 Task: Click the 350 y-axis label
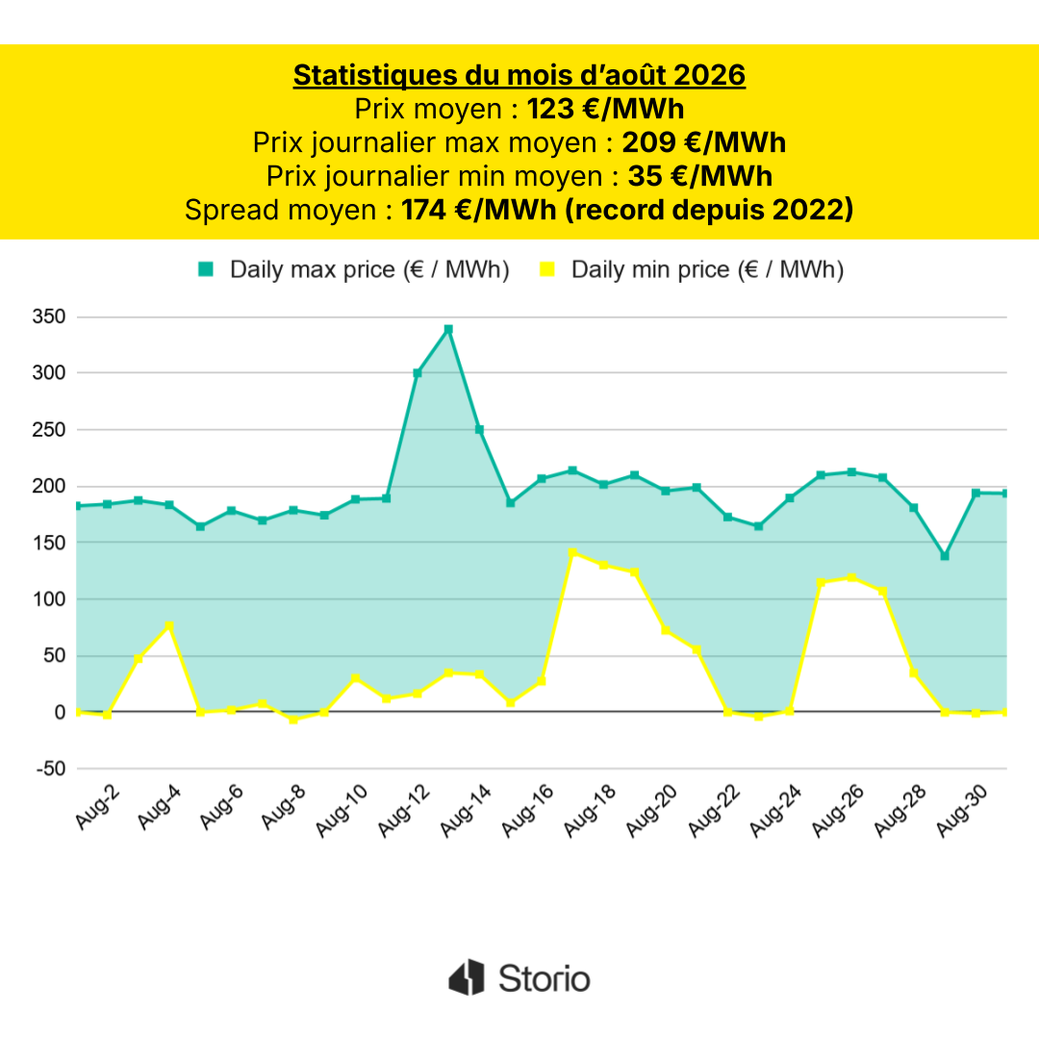click(x=48, y=317)
